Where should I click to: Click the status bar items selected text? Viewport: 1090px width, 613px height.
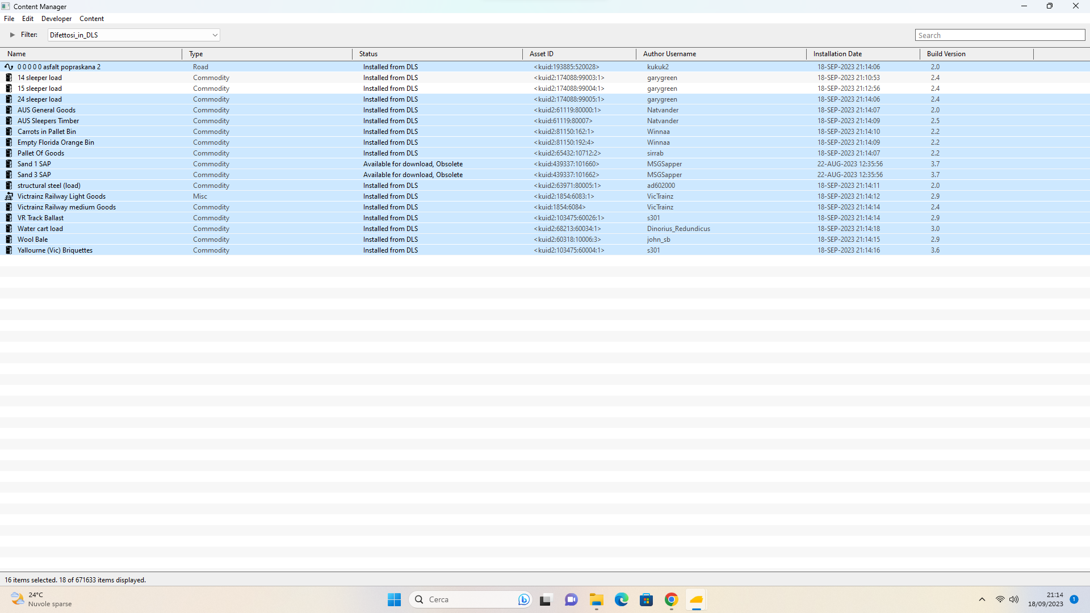point(76,580)
